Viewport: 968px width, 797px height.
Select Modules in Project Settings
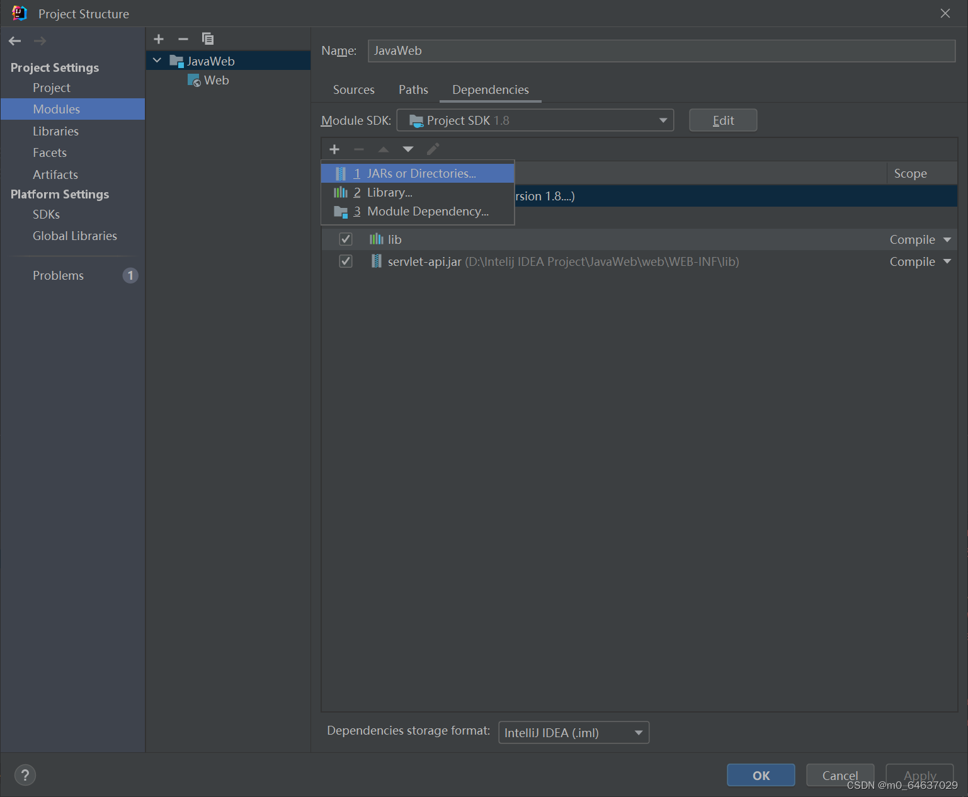73,109
